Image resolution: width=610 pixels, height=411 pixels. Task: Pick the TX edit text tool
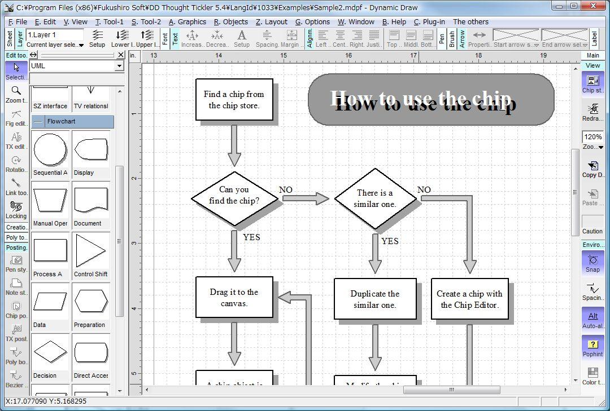point(16,141)
